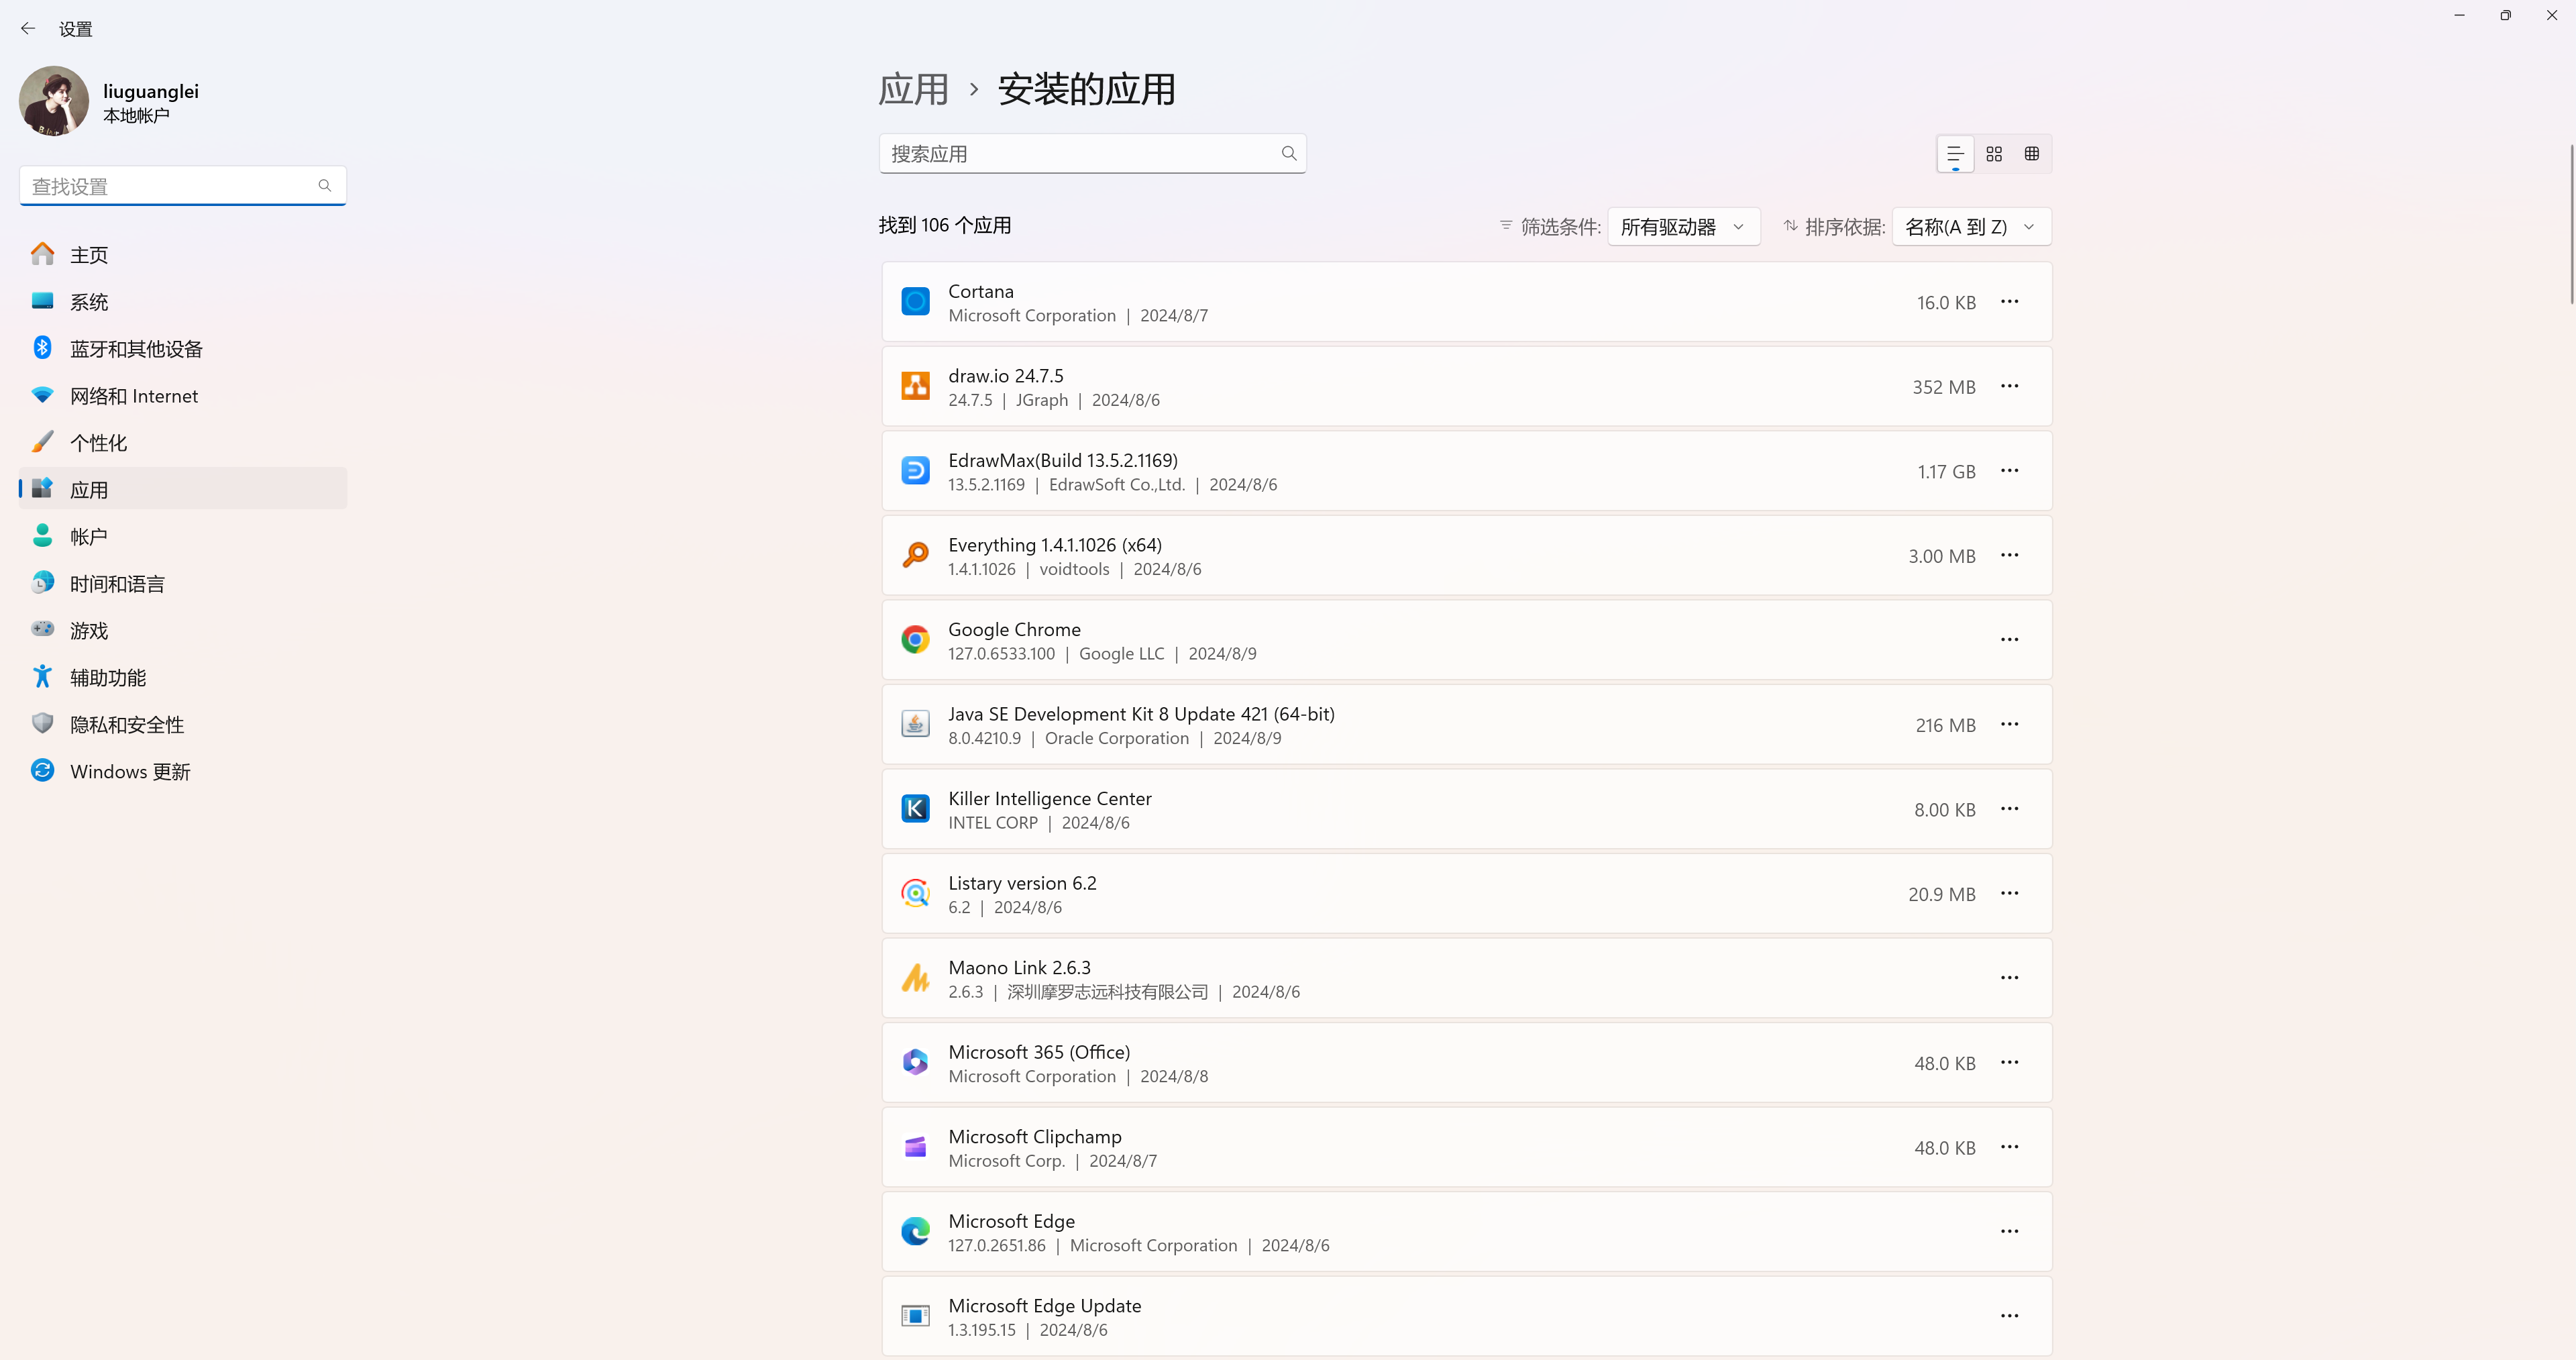The image size is (2576, 1360).
Task: Click the search apps input field
Action: pos(1080,154)
